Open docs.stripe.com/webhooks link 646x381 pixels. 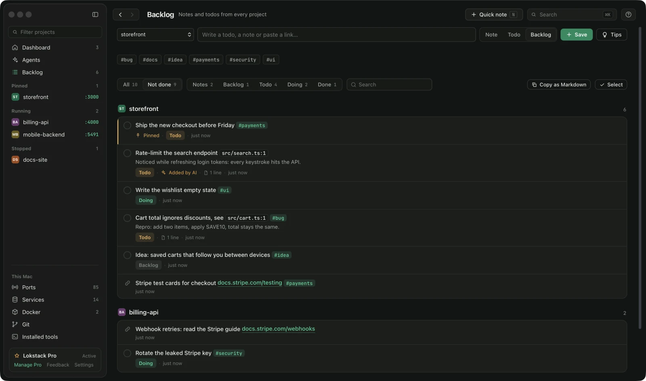point(278,329)
